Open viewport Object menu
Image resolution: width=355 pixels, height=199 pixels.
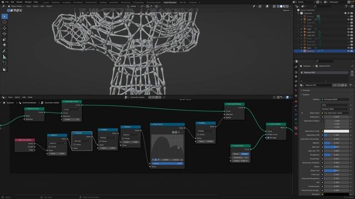pos(49,6)
